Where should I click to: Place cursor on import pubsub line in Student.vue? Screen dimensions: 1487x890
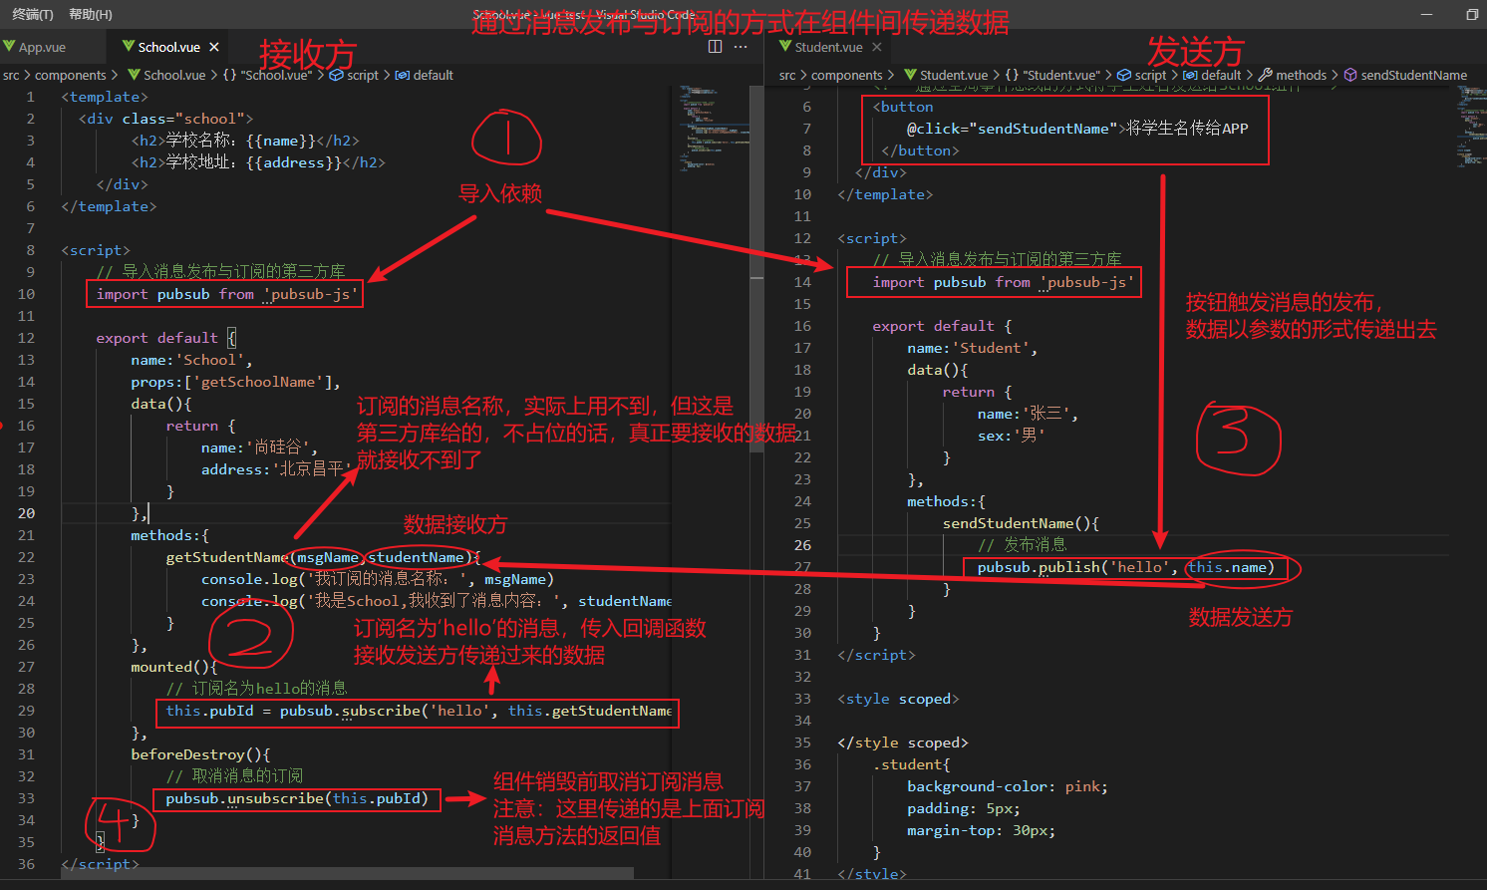[x=1004, y=282]
